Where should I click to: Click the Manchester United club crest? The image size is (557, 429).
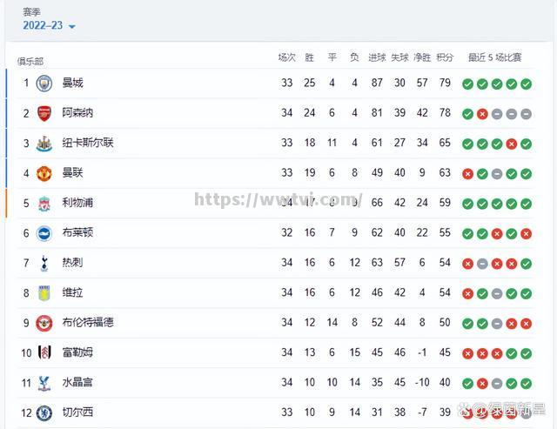(44, 173)
